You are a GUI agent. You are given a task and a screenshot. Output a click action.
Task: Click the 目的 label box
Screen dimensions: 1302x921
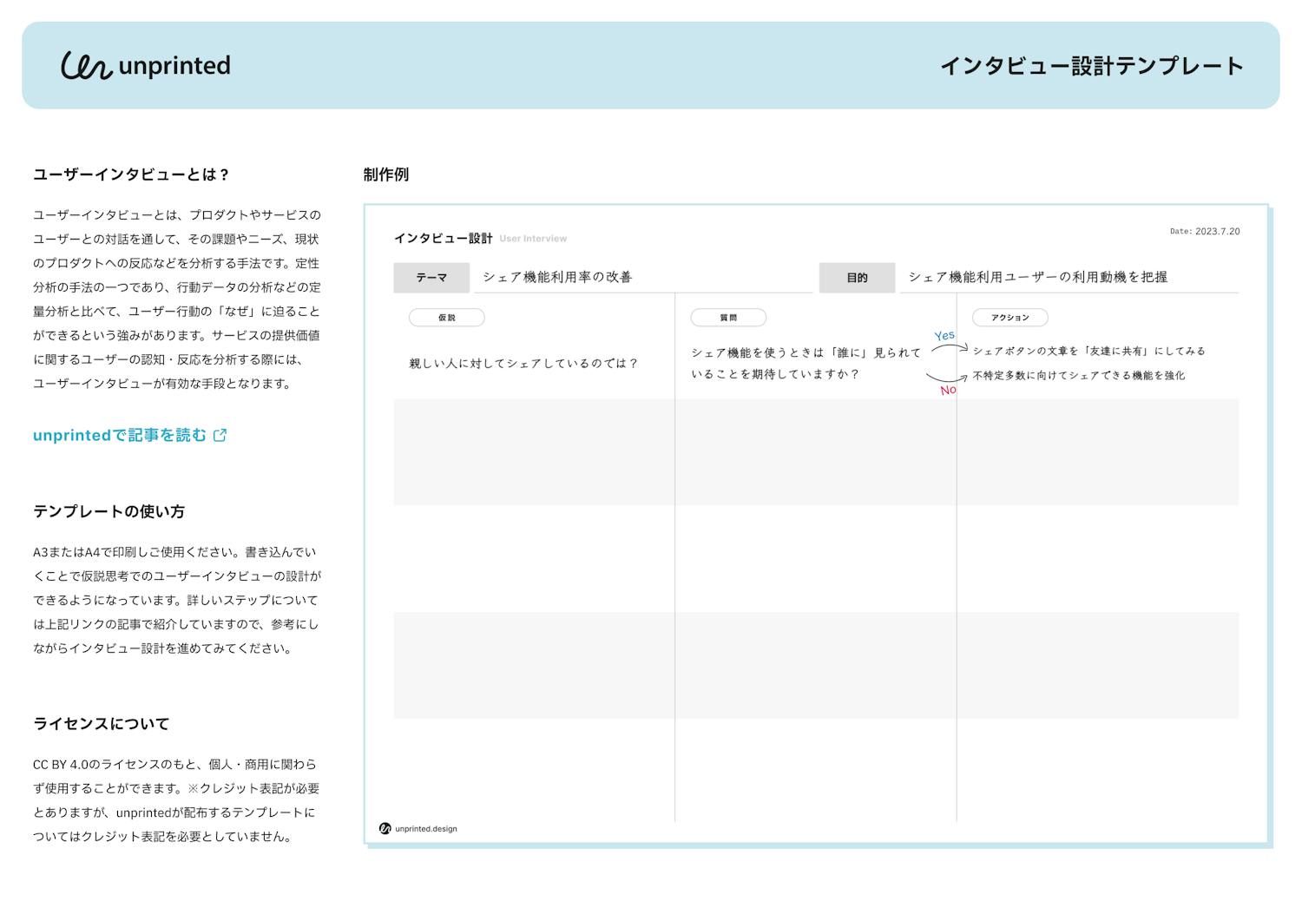tap(857, 278)
